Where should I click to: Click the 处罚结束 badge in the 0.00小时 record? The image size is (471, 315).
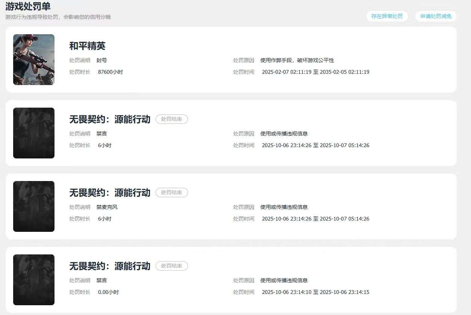pyautogui.click(x=172, y=266)
